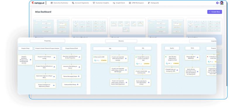The image size is (234, 112).
Task: Switch to the Customer Insights tab
Action: (x=101, y=3)
